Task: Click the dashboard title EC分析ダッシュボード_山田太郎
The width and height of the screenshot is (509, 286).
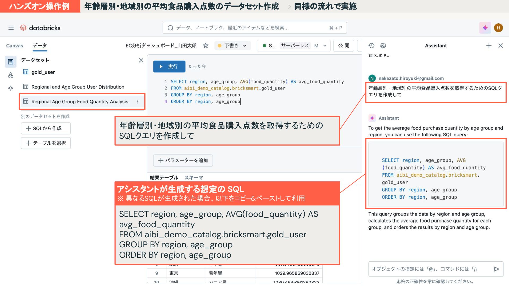Action: 161,46
